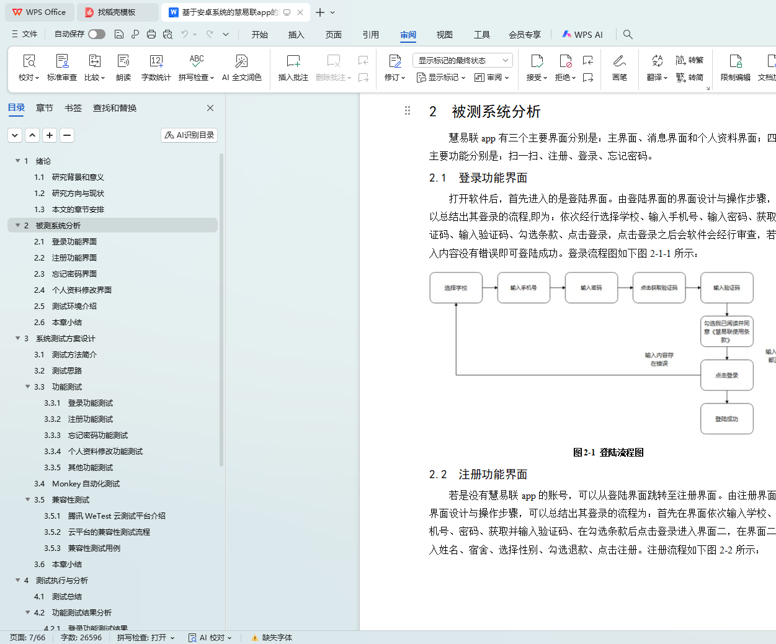
Task: Click the 插入批注 insert comment icon
Action: [x=293, y=61]
